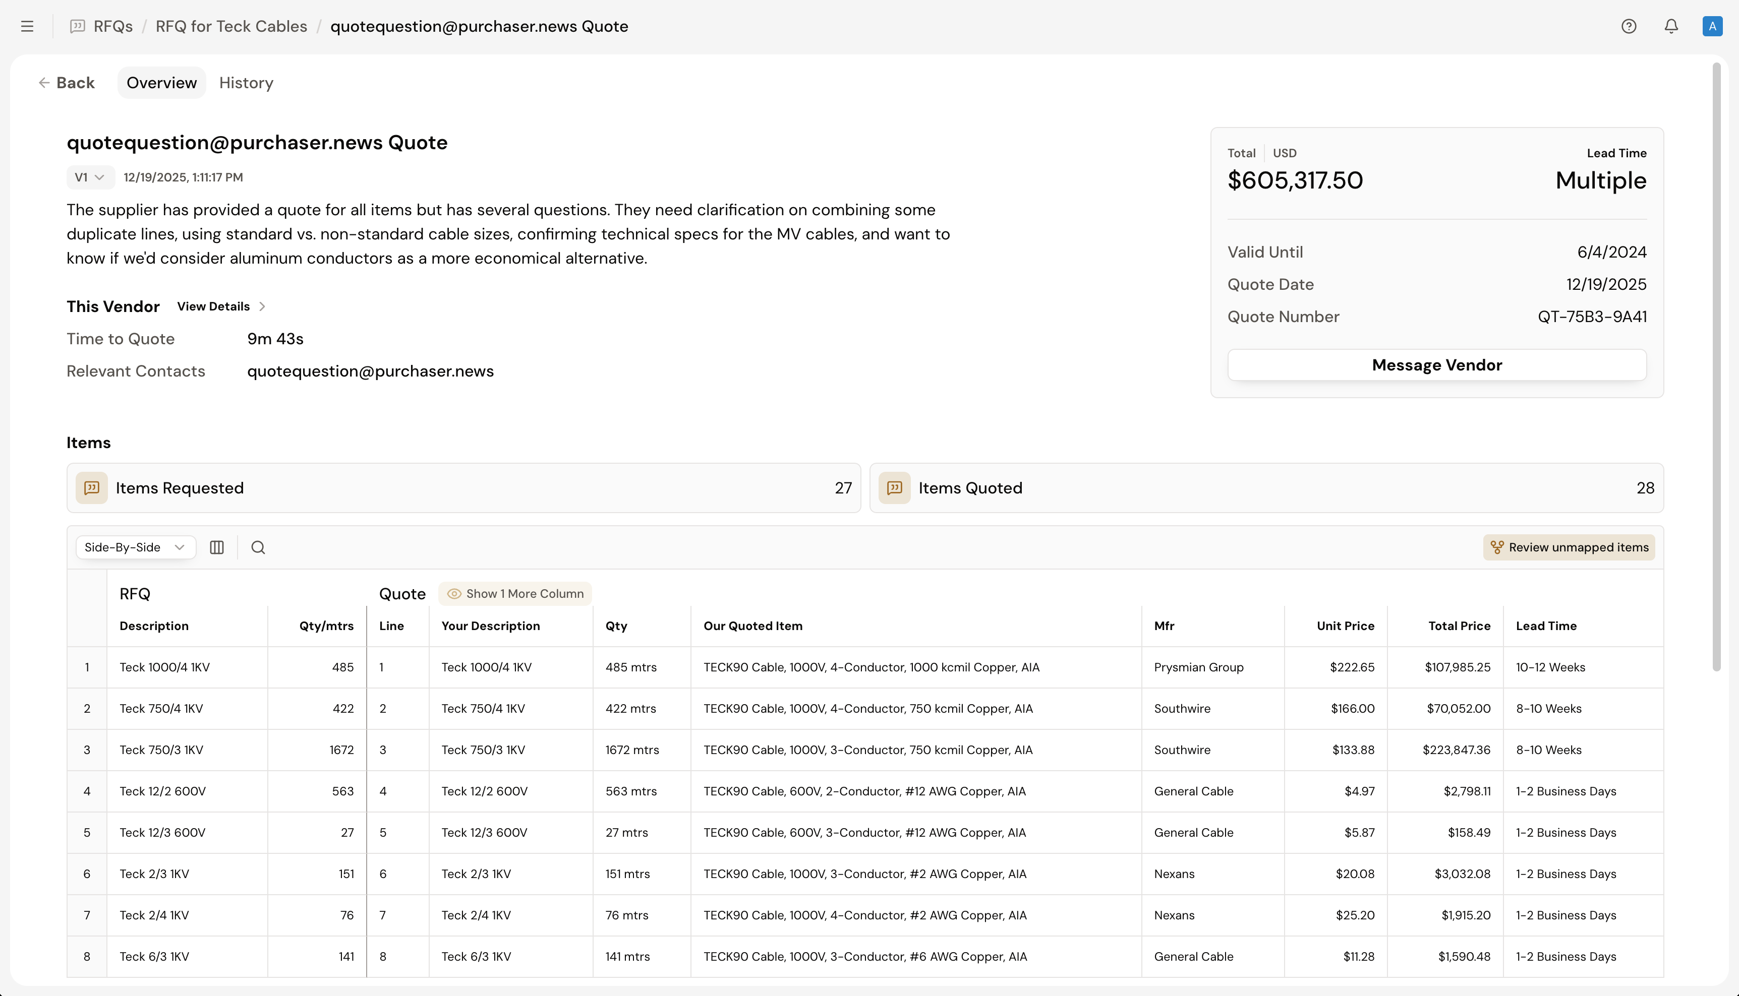Click the Items Requested quote icon
The height and width of the screenshot is (996, 1739).
92,488
